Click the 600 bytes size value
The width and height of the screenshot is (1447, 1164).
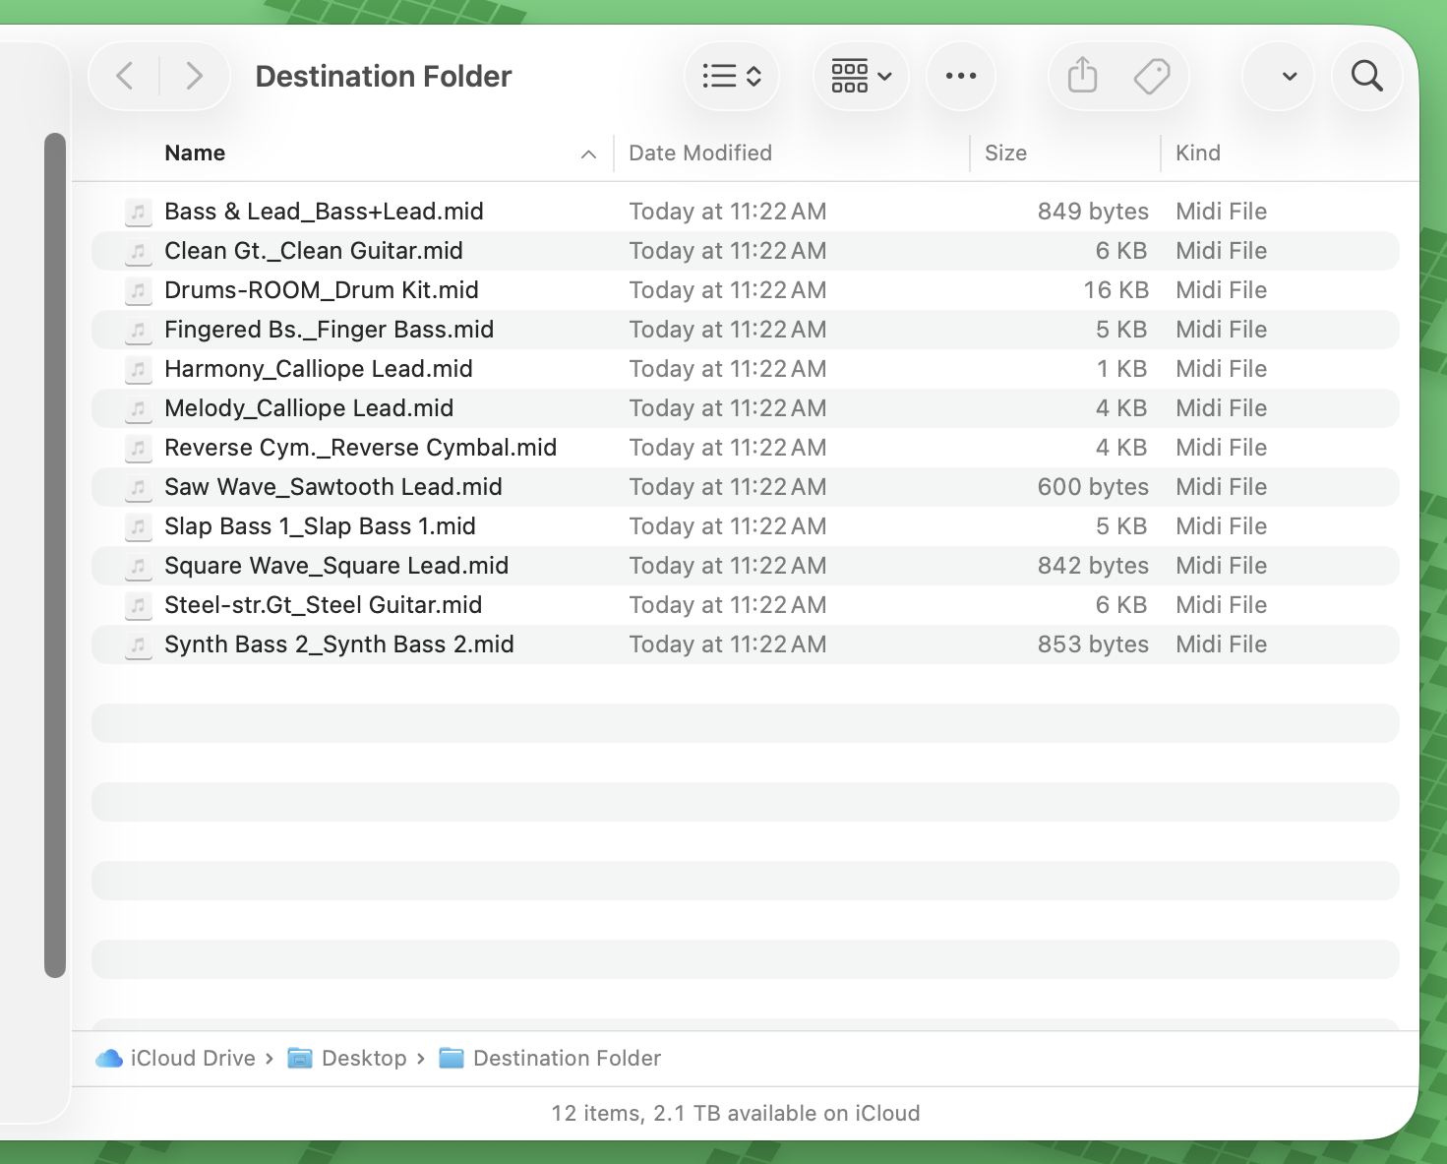[1093, 487]
